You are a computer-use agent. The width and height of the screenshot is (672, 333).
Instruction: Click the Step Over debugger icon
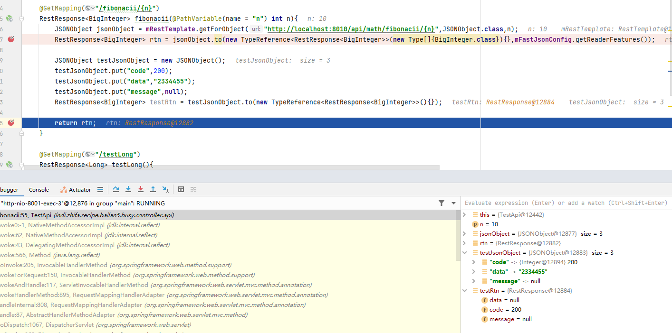tap(116, 189)
